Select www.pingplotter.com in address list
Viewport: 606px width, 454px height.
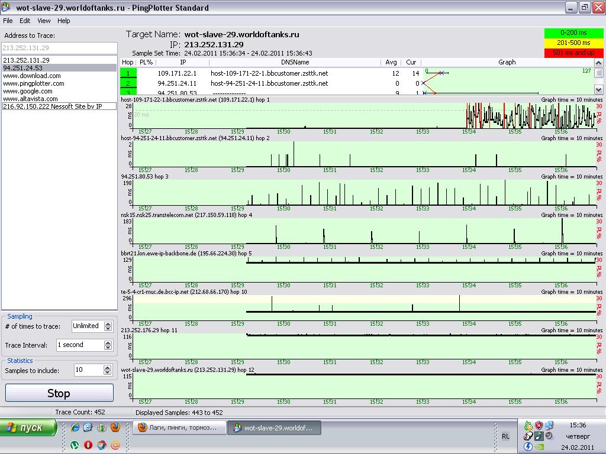pos(34,83)
